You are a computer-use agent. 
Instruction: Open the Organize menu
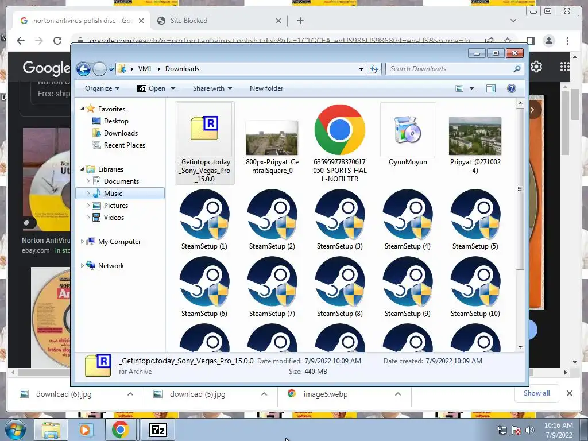pos(102,88)
